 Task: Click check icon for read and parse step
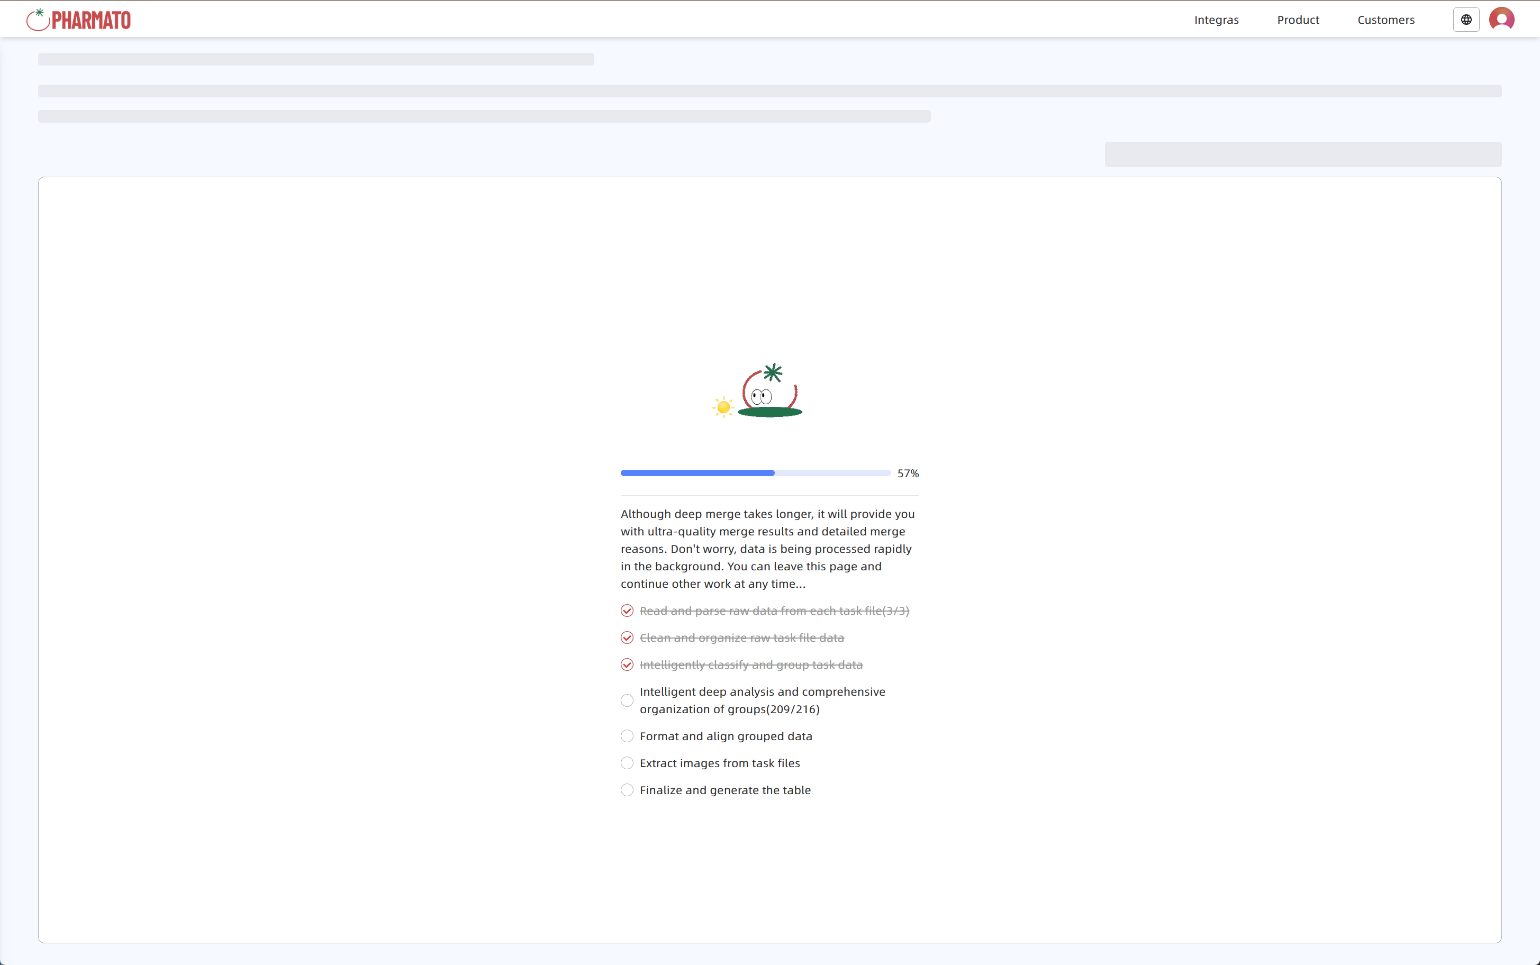pos(627,611)
